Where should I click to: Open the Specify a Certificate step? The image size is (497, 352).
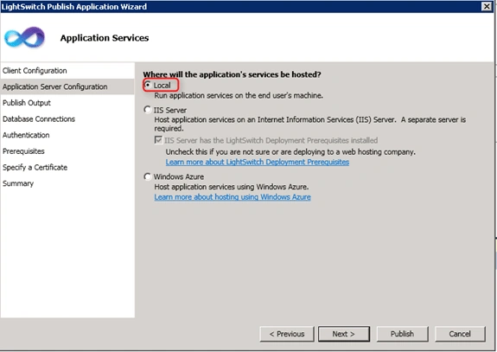pos(35,168)
